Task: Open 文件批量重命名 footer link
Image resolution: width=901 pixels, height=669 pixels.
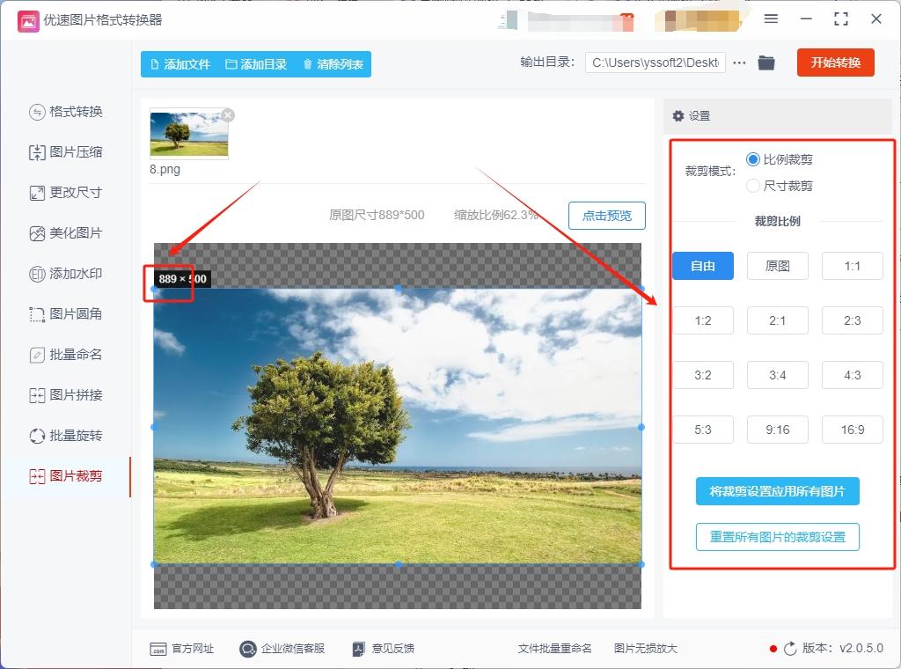Action: [x=554, y=649]
